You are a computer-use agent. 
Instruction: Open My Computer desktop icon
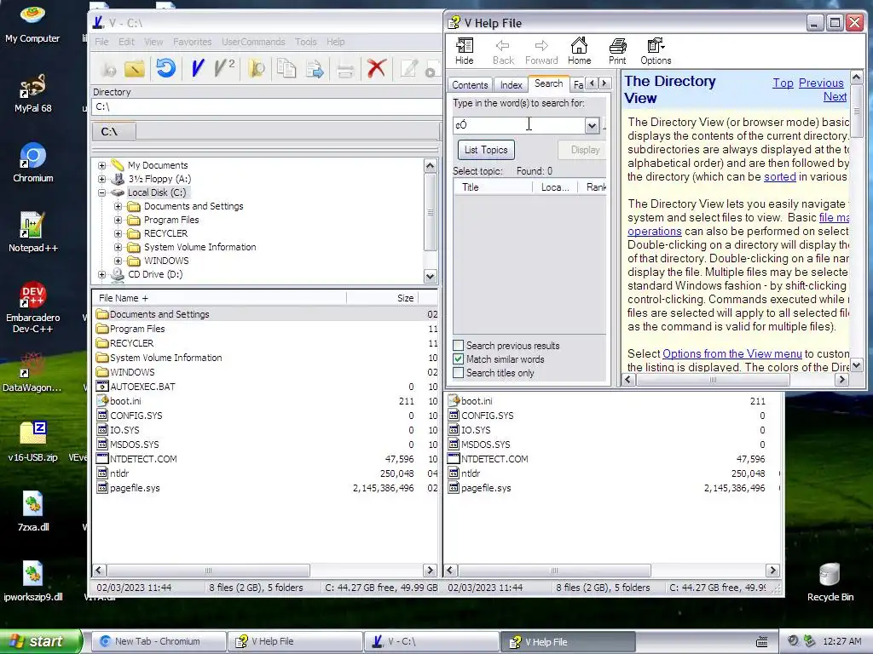pos(32,23)
